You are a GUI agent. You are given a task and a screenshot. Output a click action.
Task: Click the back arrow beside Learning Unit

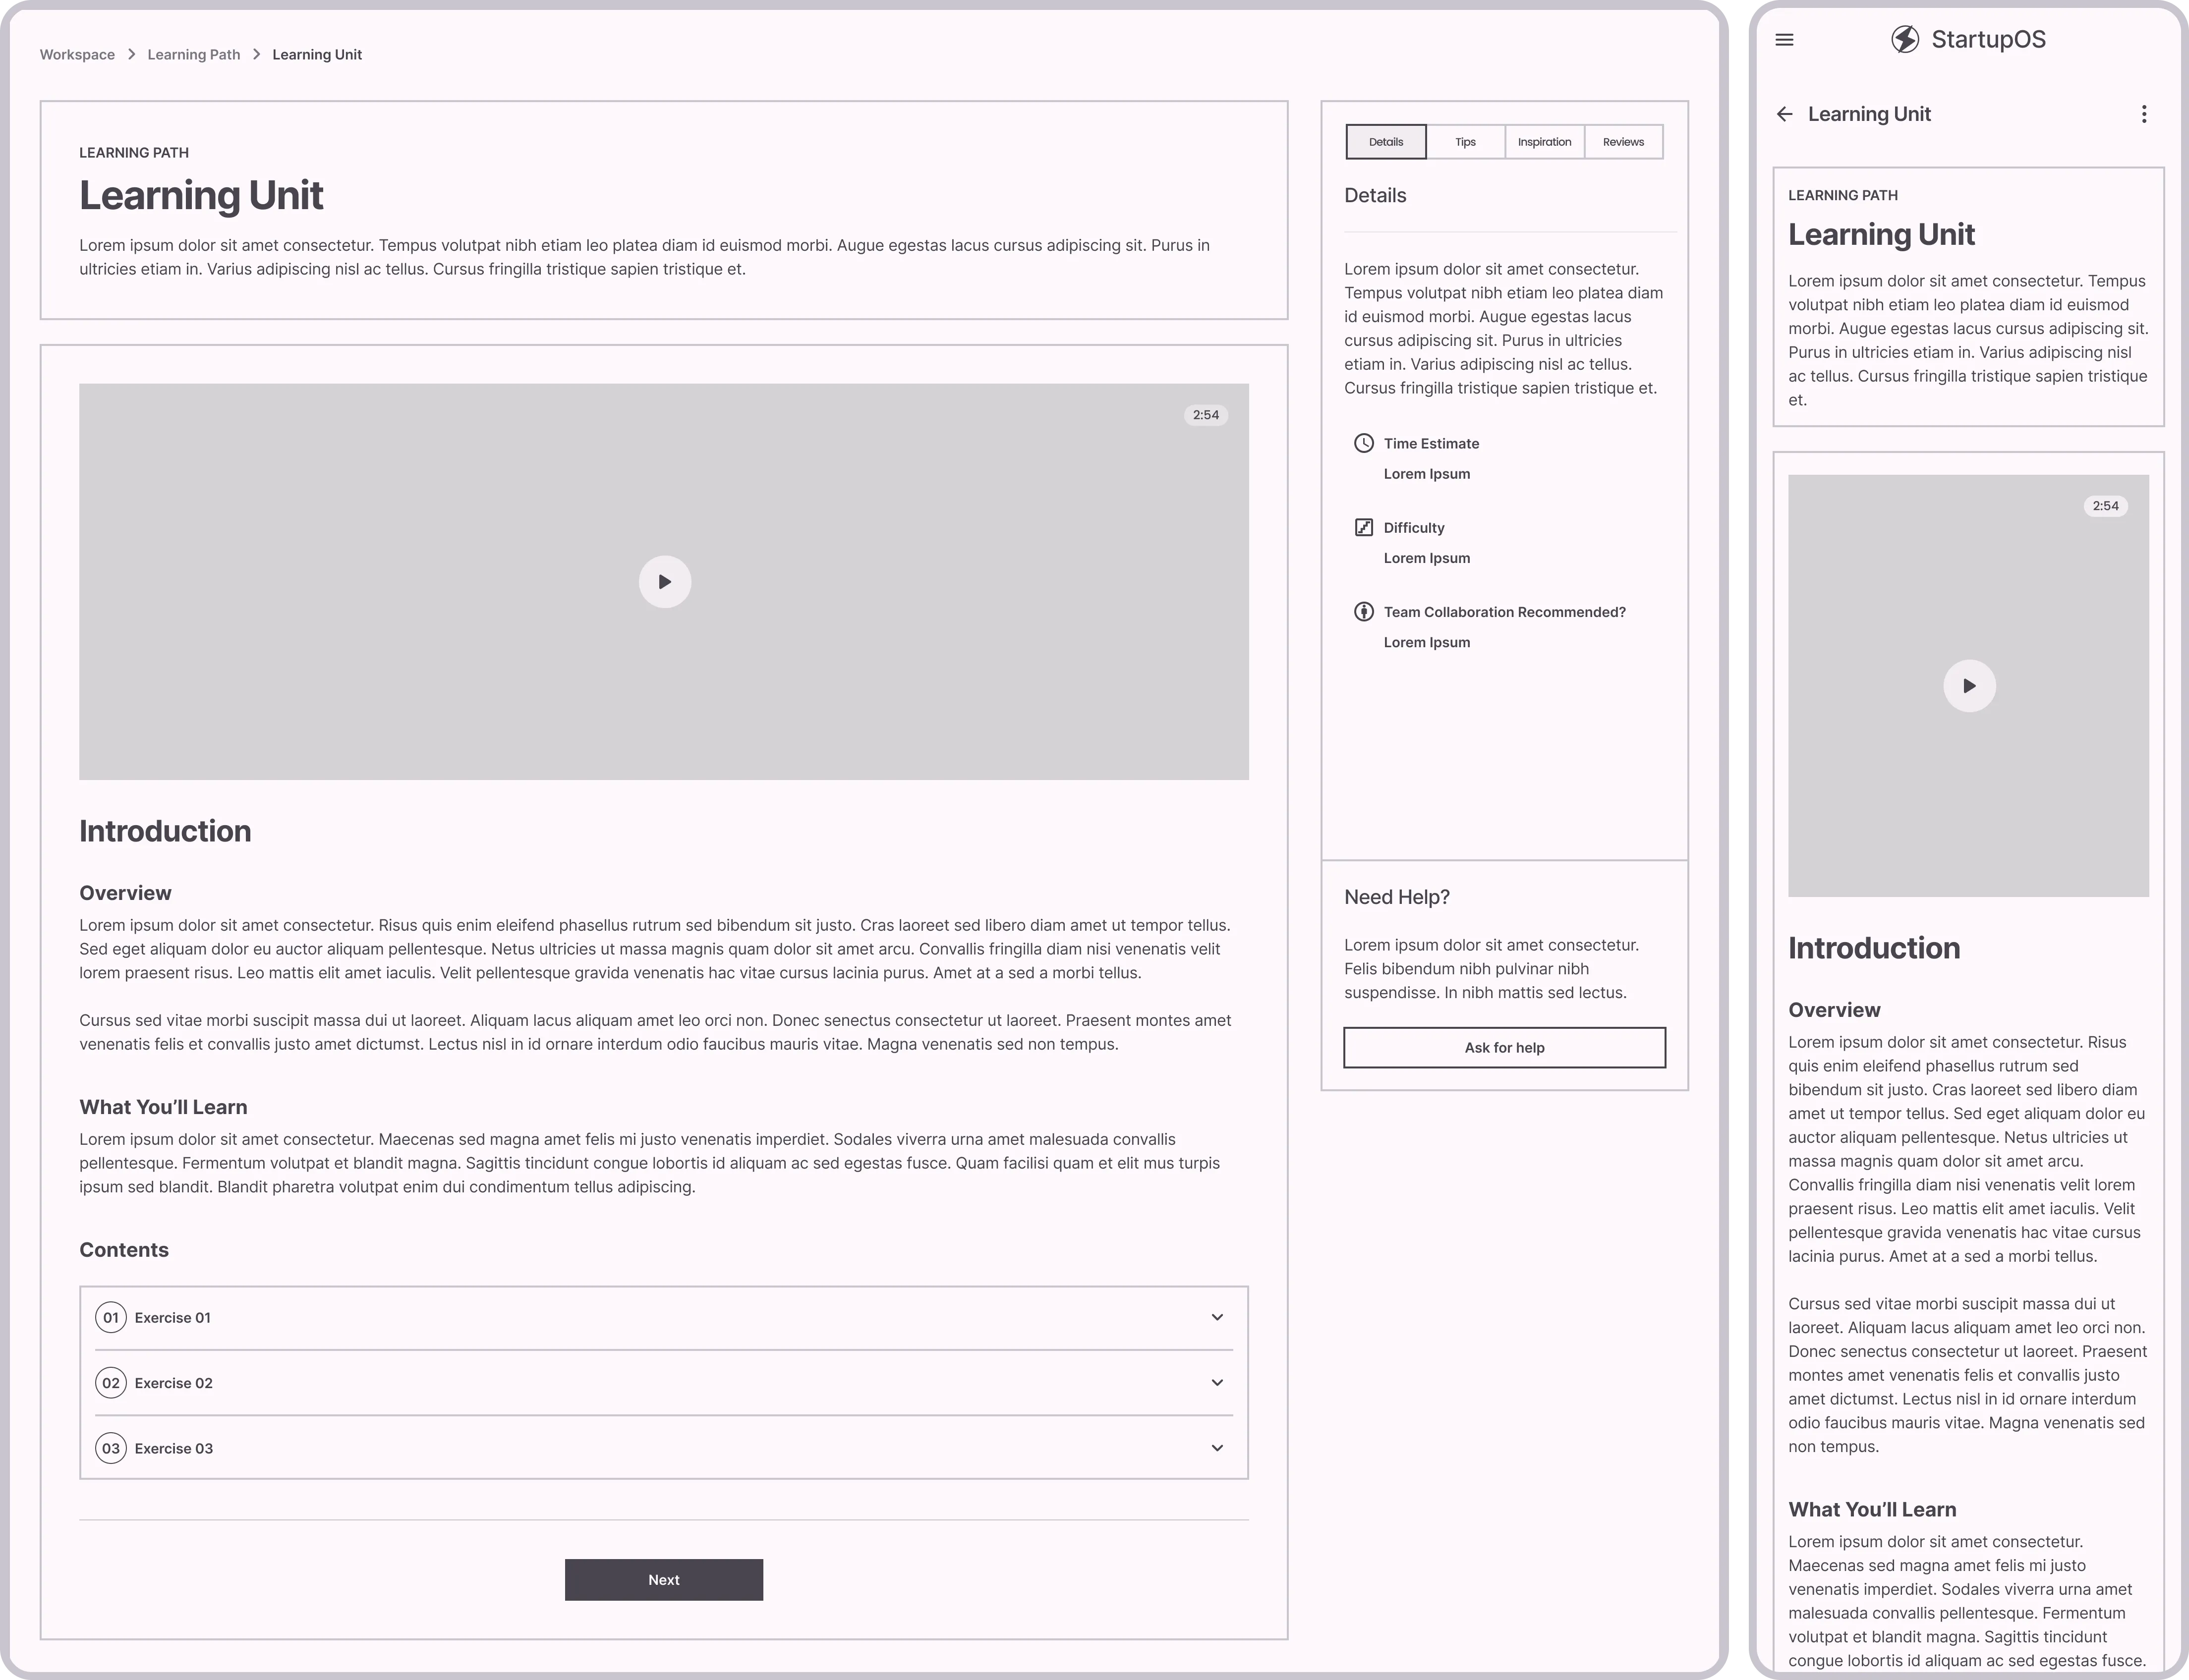click(x=1786, y=114)
